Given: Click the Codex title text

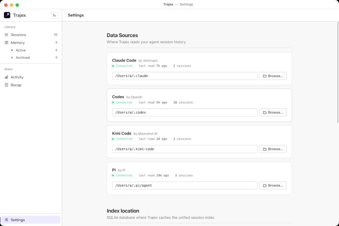Looking at the screenshot, I should (118, 97).
